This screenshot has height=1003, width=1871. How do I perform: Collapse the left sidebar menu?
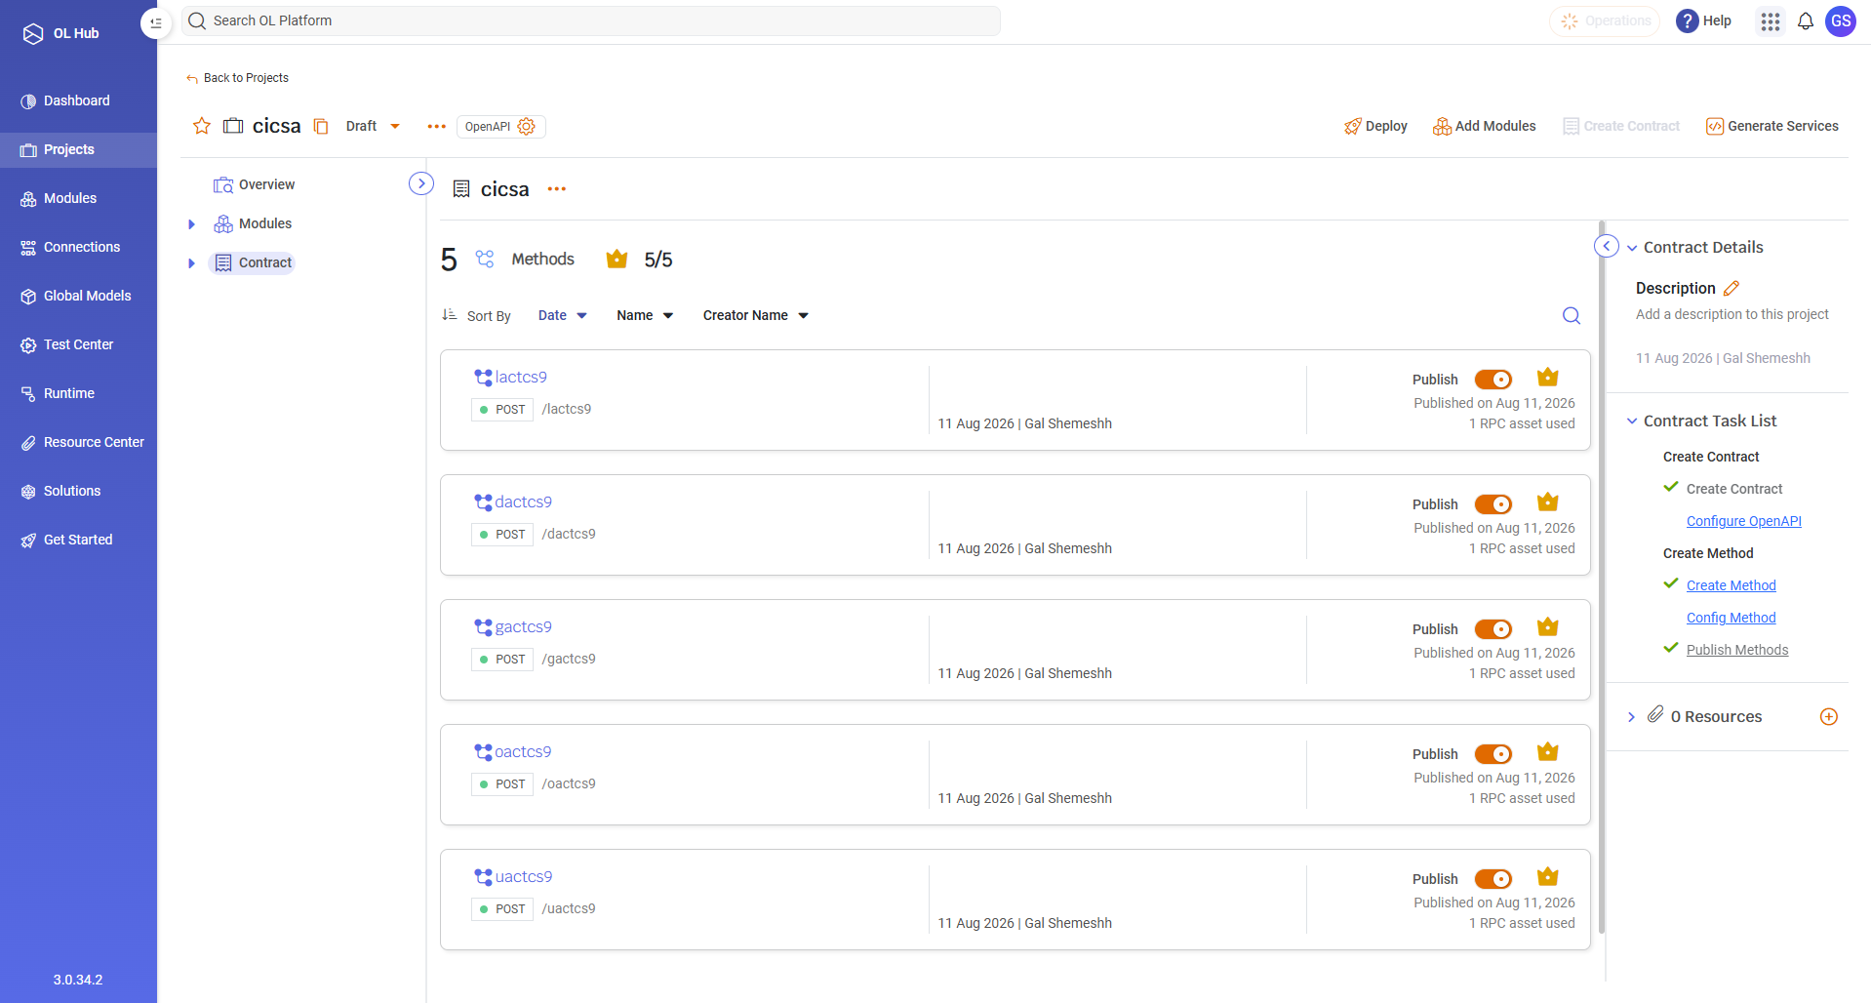click(x=156, y=22)
